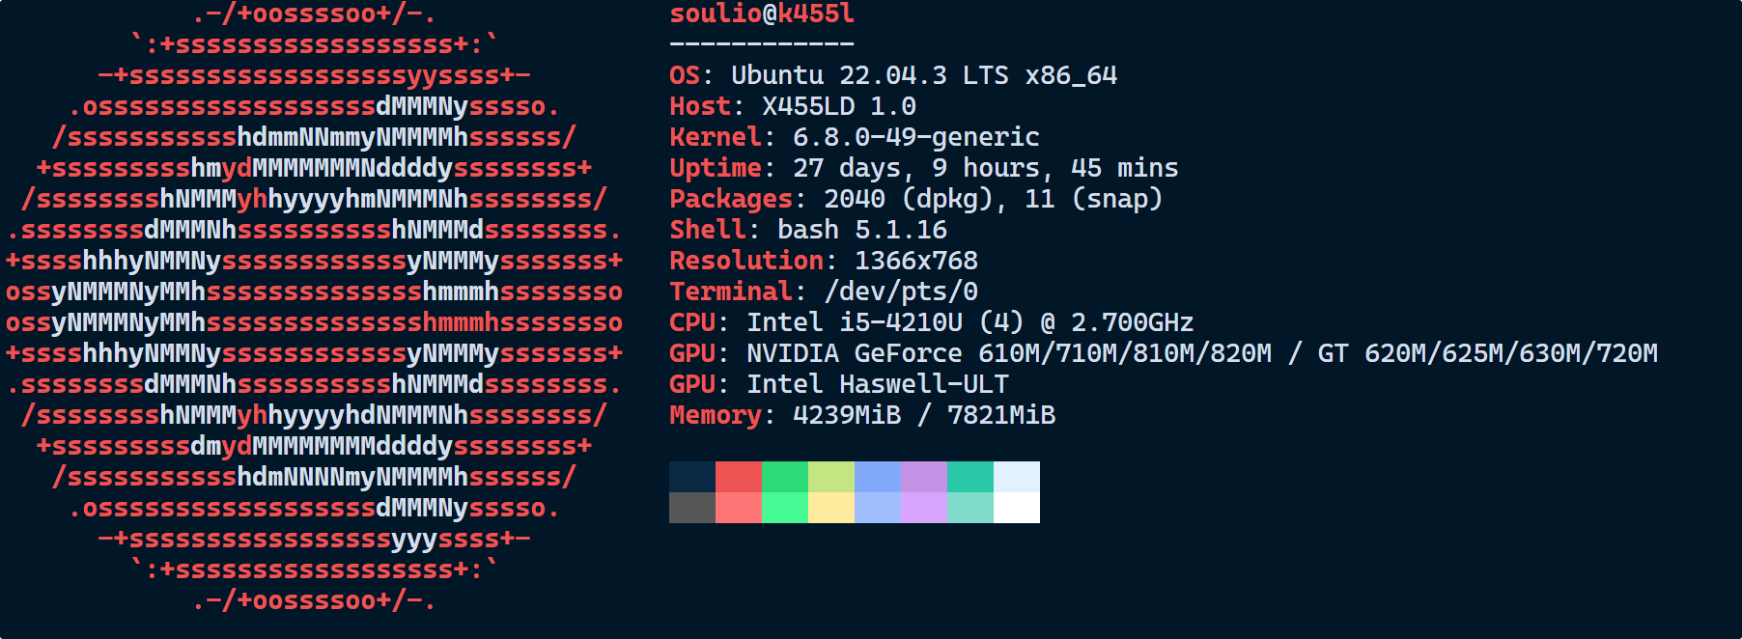
Task: Click the Packages count line
Action: [x=915, y=199]
